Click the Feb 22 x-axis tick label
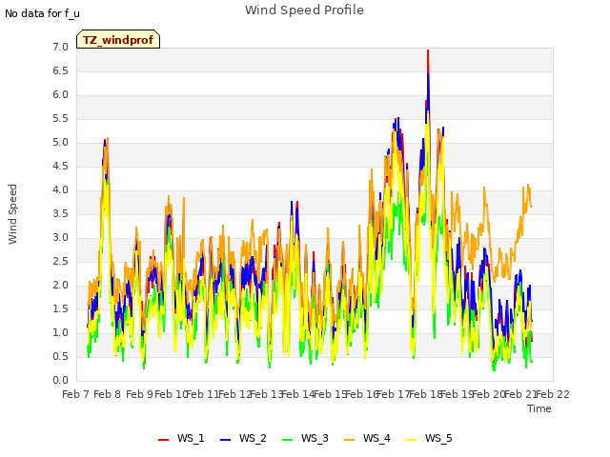Image resolution: width=610 pixels, height=457 pixels. point(553,394)
